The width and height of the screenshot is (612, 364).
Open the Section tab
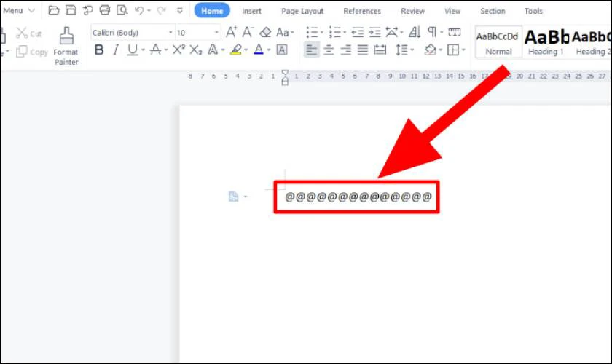[493, 12]
